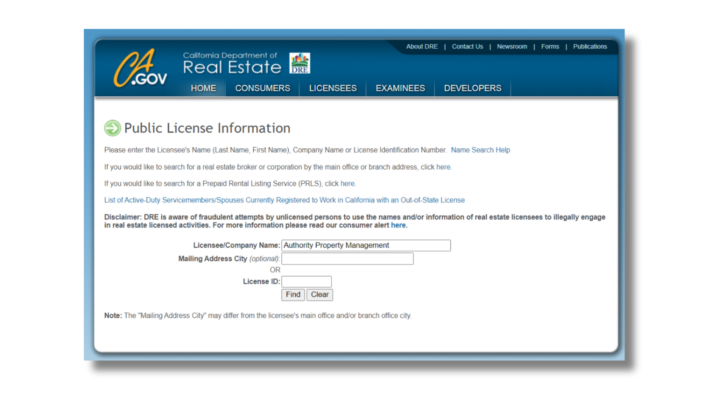The height and width of the screenshot is (409, 727).
Task: Switch to the LICENSEES tab
Action: [x=332, y=88]
